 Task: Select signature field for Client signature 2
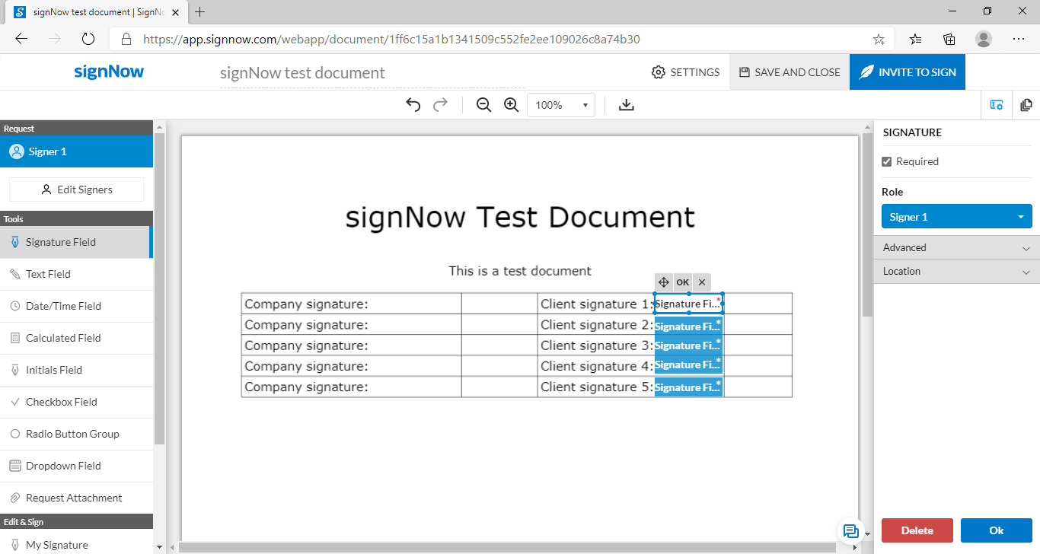(x=688, y=326)
